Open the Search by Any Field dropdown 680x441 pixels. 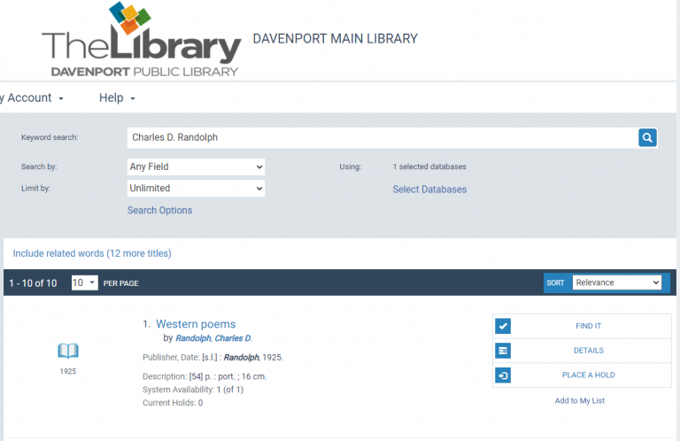(x=196, y=166)
